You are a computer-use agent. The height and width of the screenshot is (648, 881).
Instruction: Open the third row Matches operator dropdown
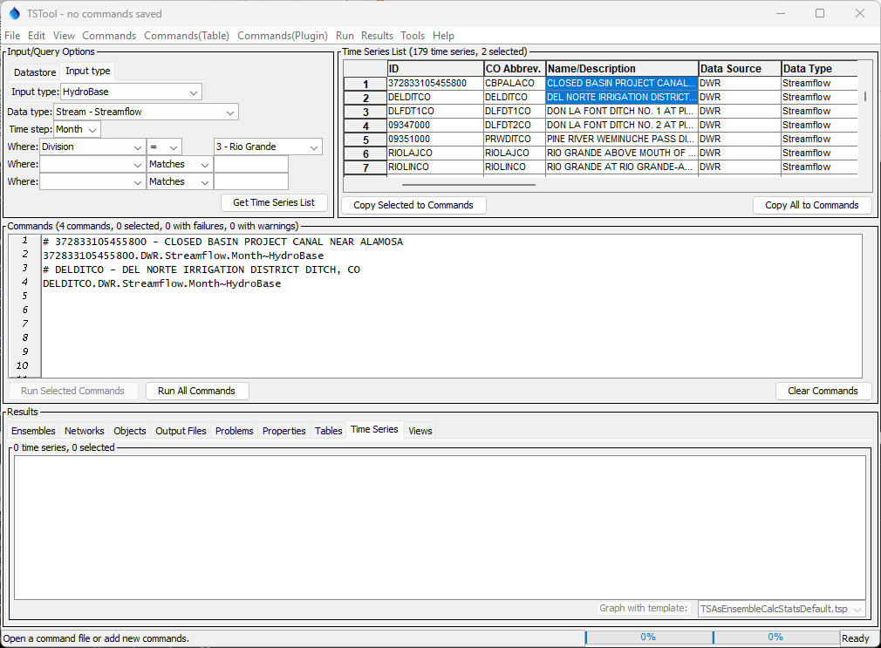point(179,181)
